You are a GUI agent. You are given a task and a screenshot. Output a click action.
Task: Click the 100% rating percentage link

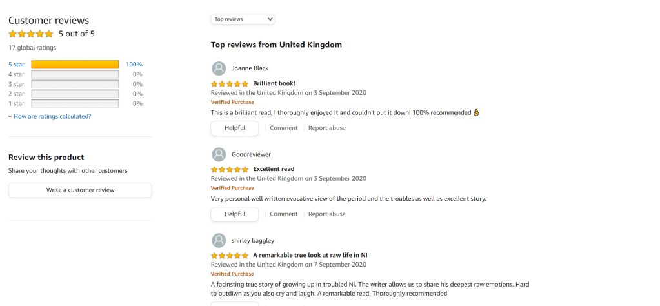click(x=134, y=65)
